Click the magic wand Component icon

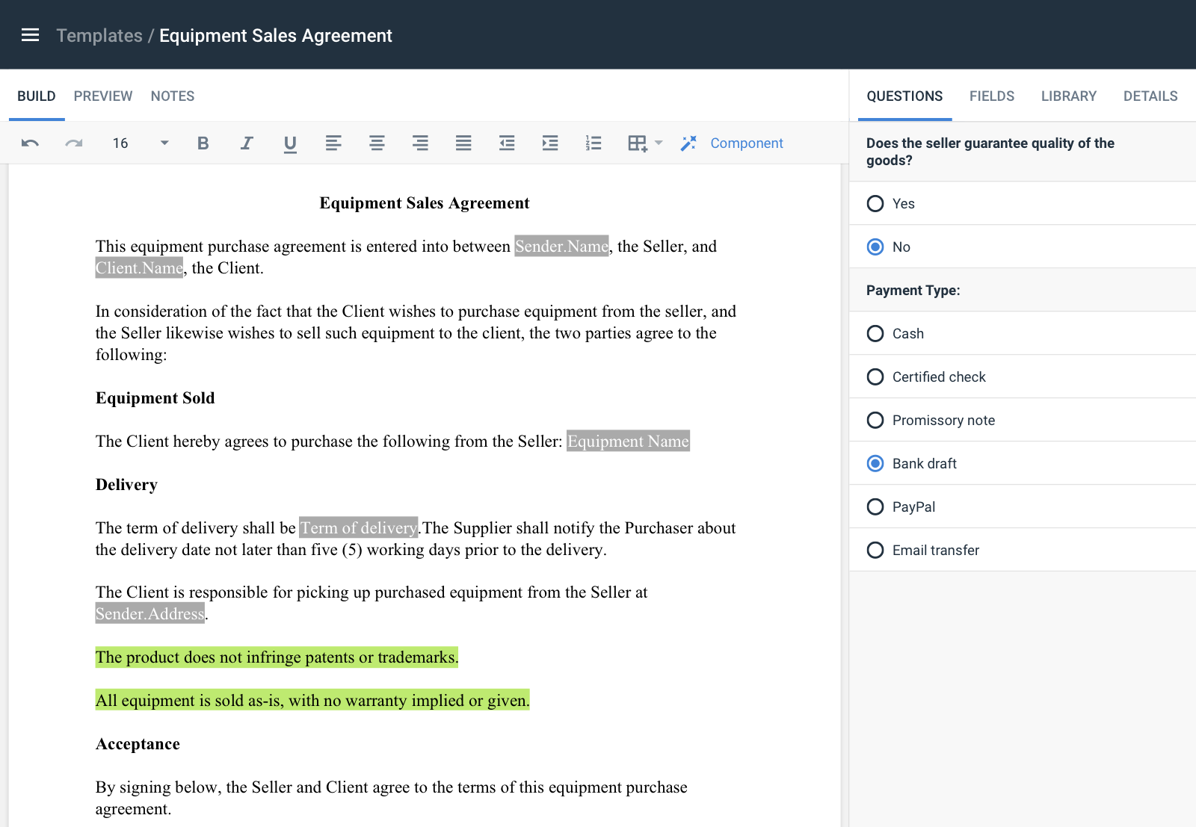pos(688,143)
